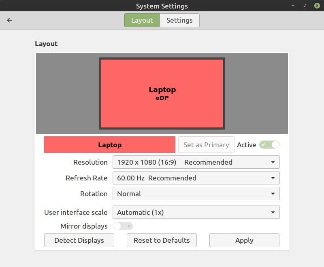Screen dimensions: 324x267
Task: Open the Rotation dropdown
Action: 196,194
